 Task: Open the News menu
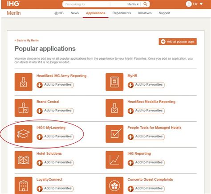(x=75, y=13)
